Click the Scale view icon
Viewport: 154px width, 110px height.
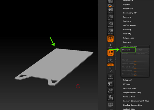110,91
